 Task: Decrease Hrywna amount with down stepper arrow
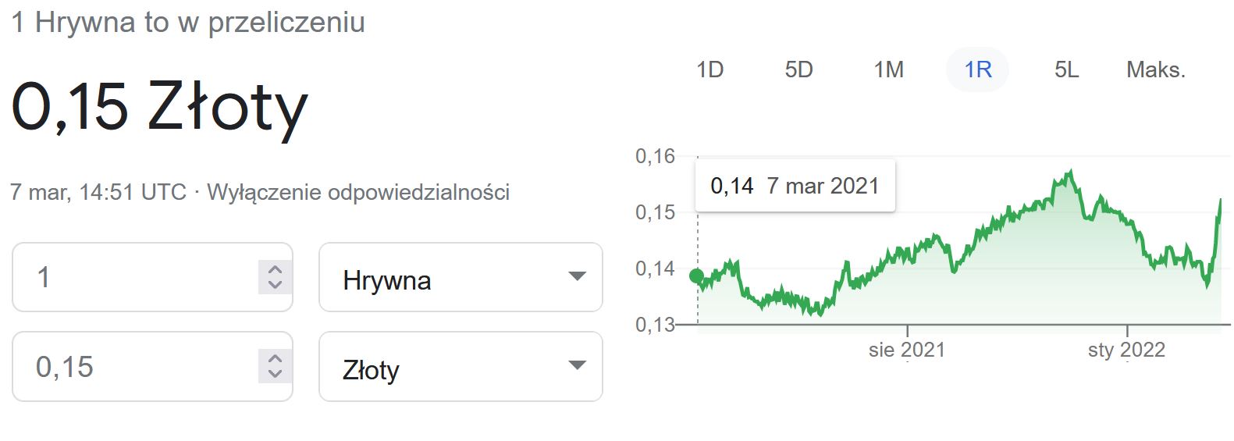click(275, 285)
